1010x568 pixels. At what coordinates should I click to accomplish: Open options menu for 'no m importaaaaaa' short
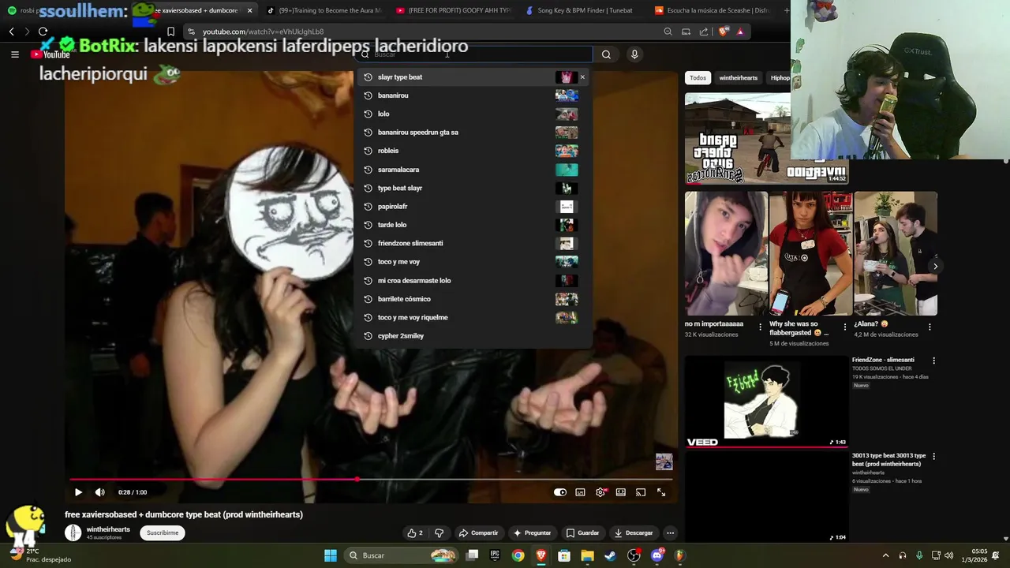coord(761,327)
